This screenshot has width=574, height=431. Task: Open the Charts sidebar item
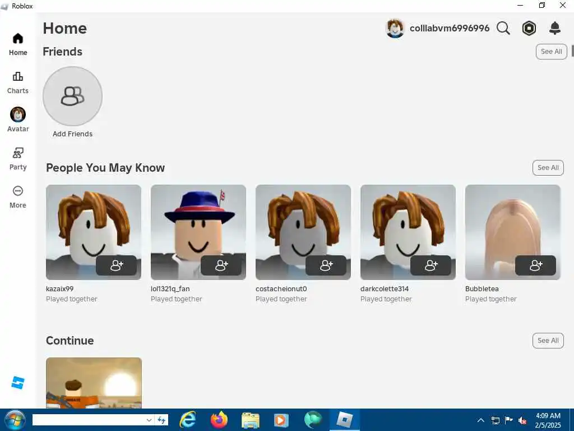pos(18,83)
